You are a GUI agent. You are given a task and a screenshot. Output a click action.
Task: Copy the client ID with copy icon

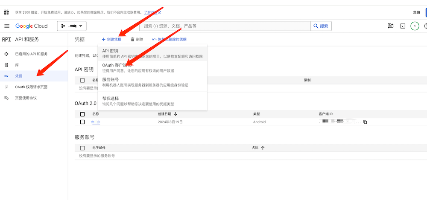[365, 122]
